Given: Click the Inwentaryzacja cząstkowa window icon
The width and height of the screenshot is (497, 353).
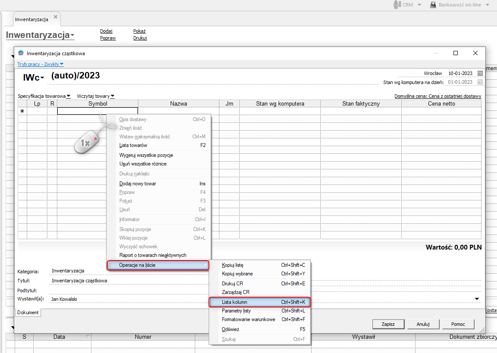Looking at the screenshot, I should tap(21, 53).
